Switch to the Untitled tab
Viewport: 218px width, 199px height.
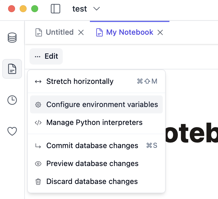pyautogui.click(x=59, y=32)
